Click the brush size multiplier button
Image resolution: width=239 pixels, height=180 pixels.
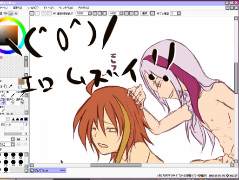point(2,124)
